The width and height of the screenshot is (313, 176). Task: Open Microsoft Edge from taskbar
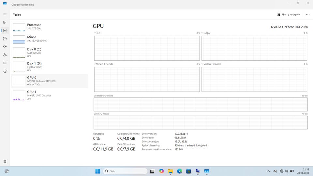click(x=179, y=171)
